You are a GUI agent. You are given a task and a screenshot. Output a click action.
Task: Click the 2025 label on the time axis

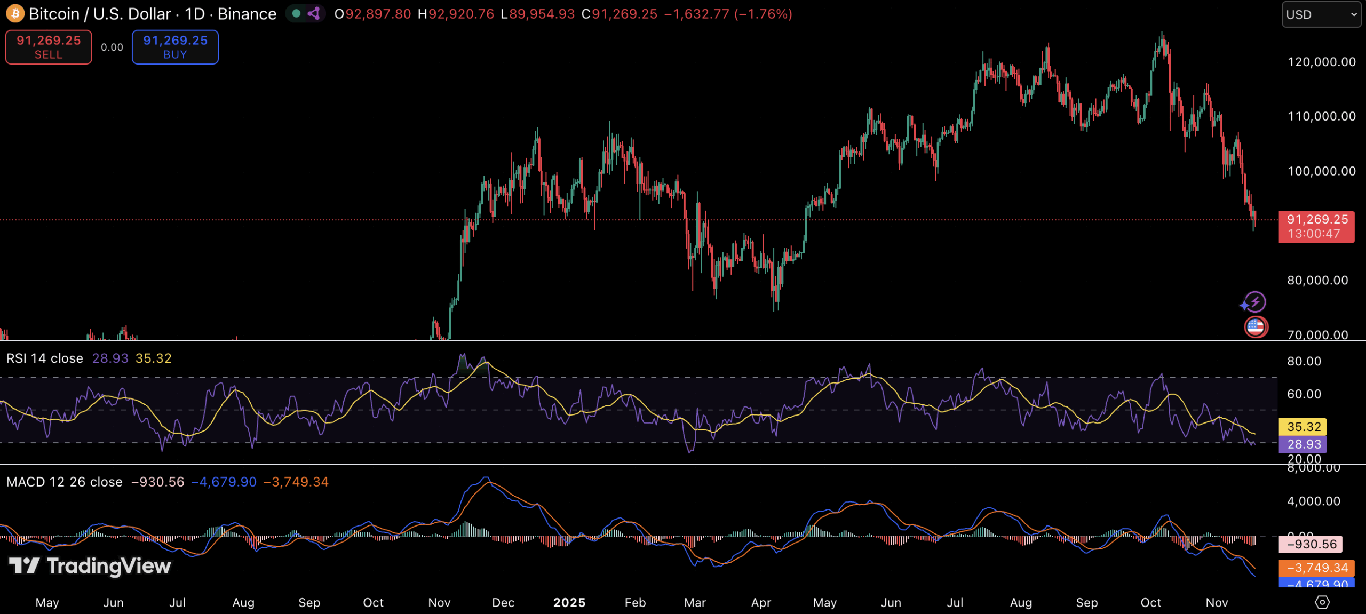tap(569, 603)
